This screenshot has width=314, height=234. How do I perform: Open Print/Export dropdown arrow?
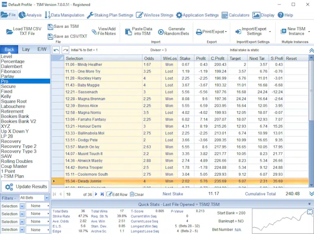[226, 32]
